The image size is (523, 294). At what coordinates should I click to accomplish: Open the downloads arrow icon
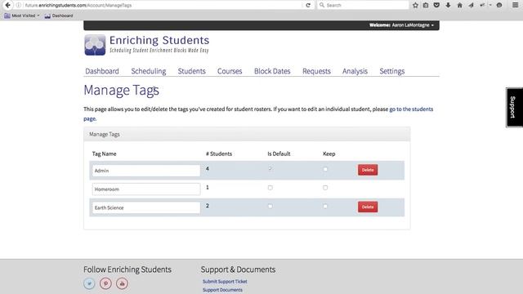(x=448, y=5)
